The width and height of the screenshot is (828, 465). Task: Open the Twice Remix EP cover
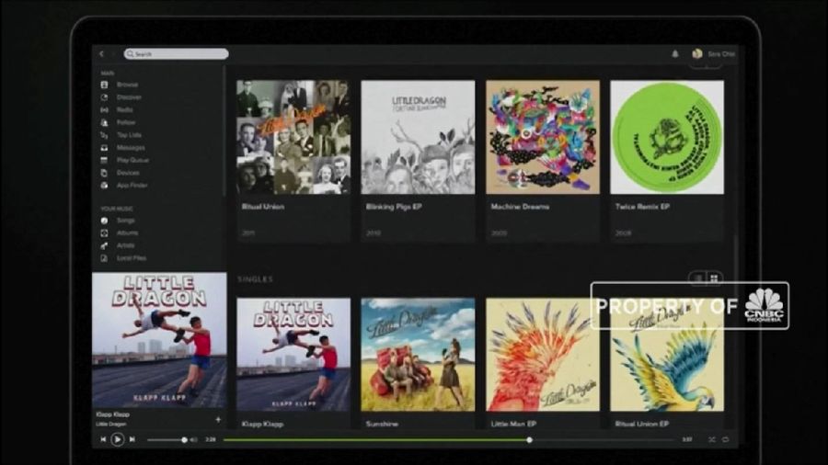(667, 137)
